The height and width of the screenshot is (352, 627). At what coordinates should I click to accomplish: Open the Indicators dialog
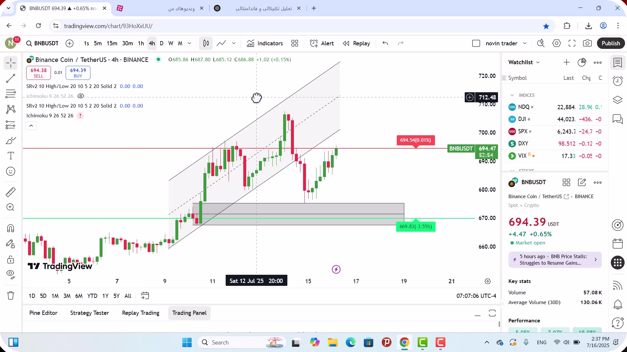265,43
